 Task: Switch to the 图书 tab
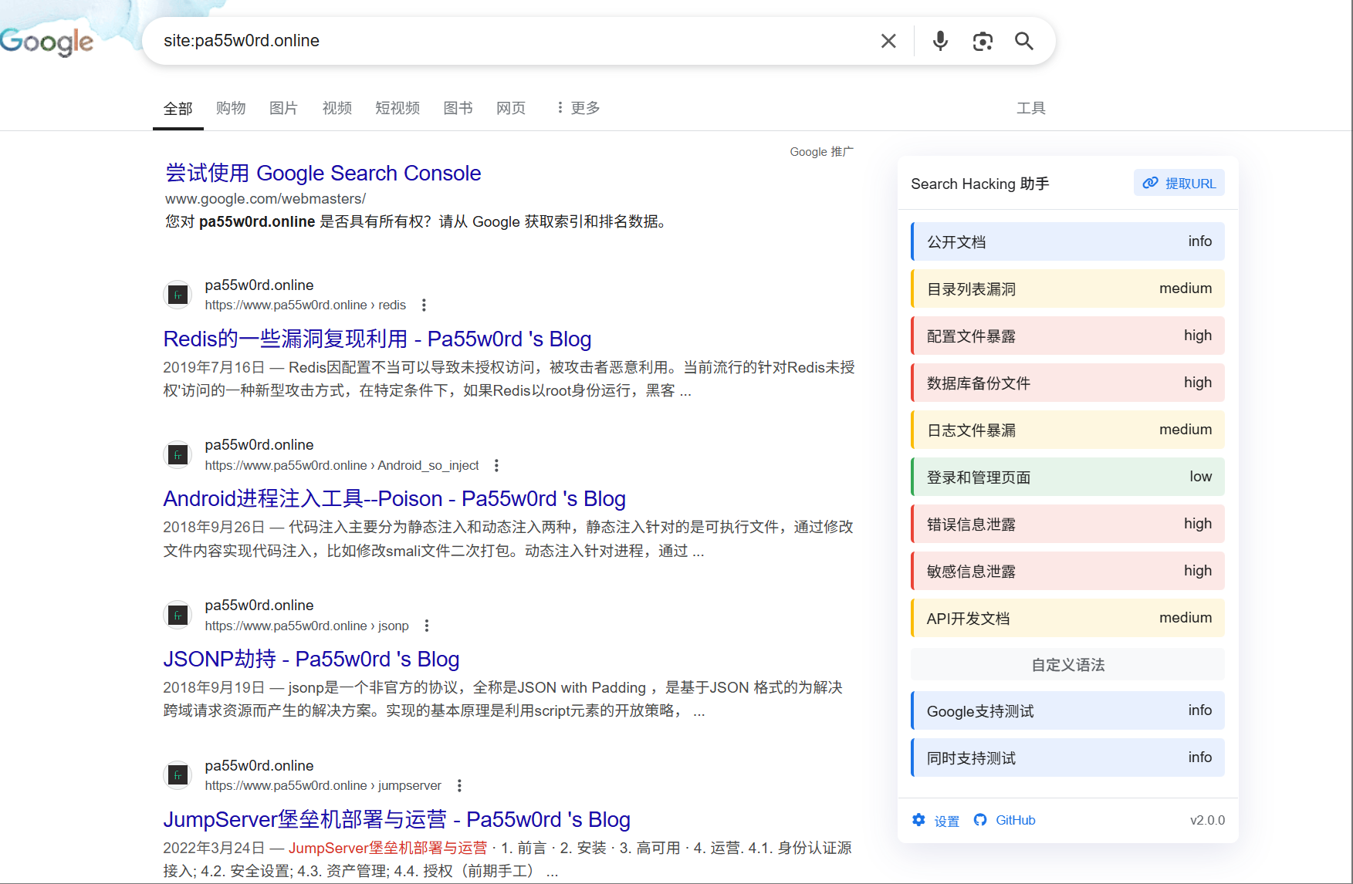click(x=458, y=108)
